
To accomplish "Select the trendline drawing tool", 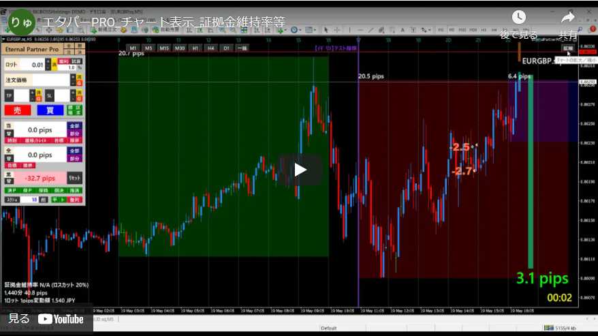I will pos(371,30).
